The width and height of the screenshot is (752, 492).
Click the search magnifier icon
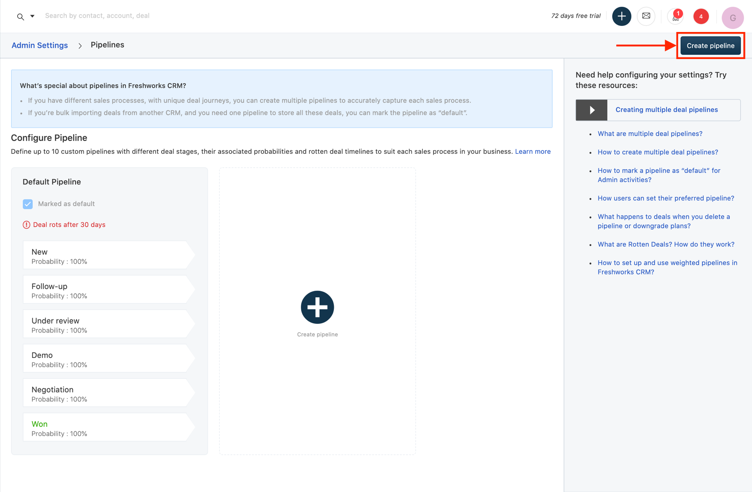pos(20,17)
